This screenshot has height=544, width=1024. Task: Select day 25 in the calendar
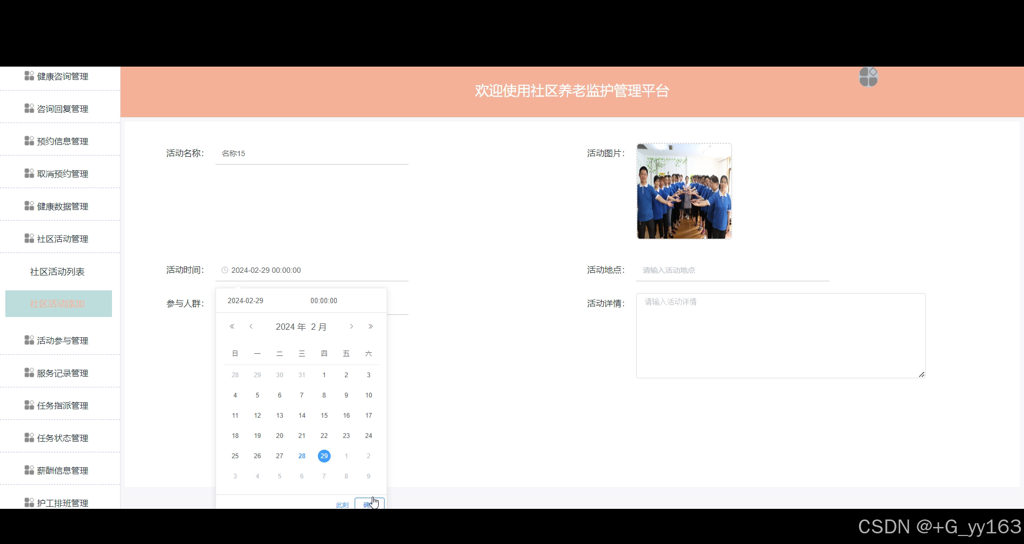[235, 456]
